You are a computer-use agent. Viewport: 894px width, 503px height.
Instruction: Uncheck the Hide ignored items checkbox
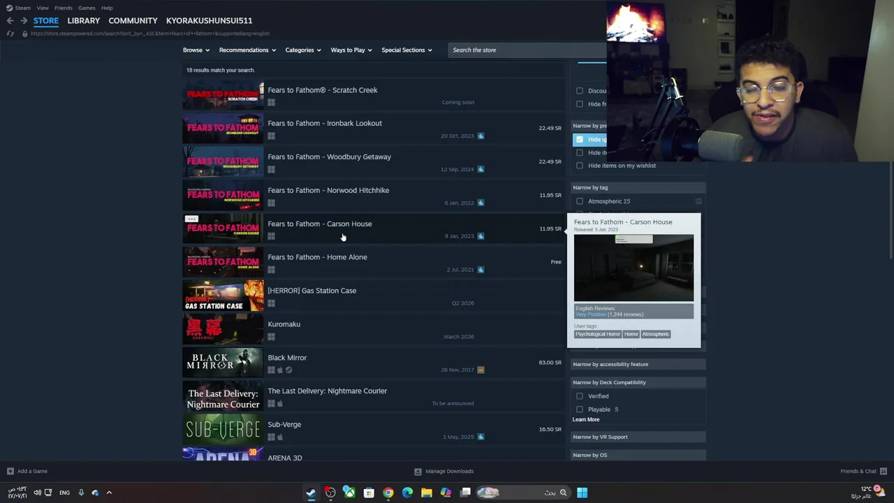click(x=580, y=139)
